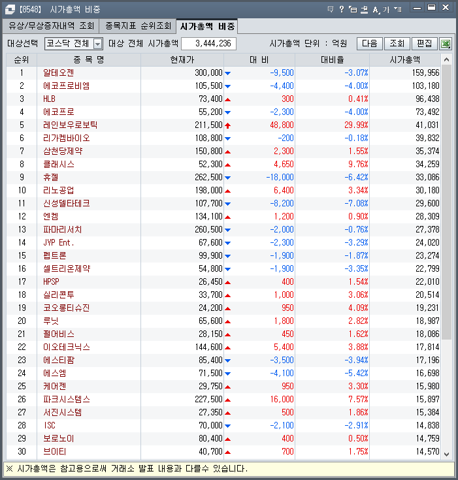Click the 편집 button

[424, 44]
